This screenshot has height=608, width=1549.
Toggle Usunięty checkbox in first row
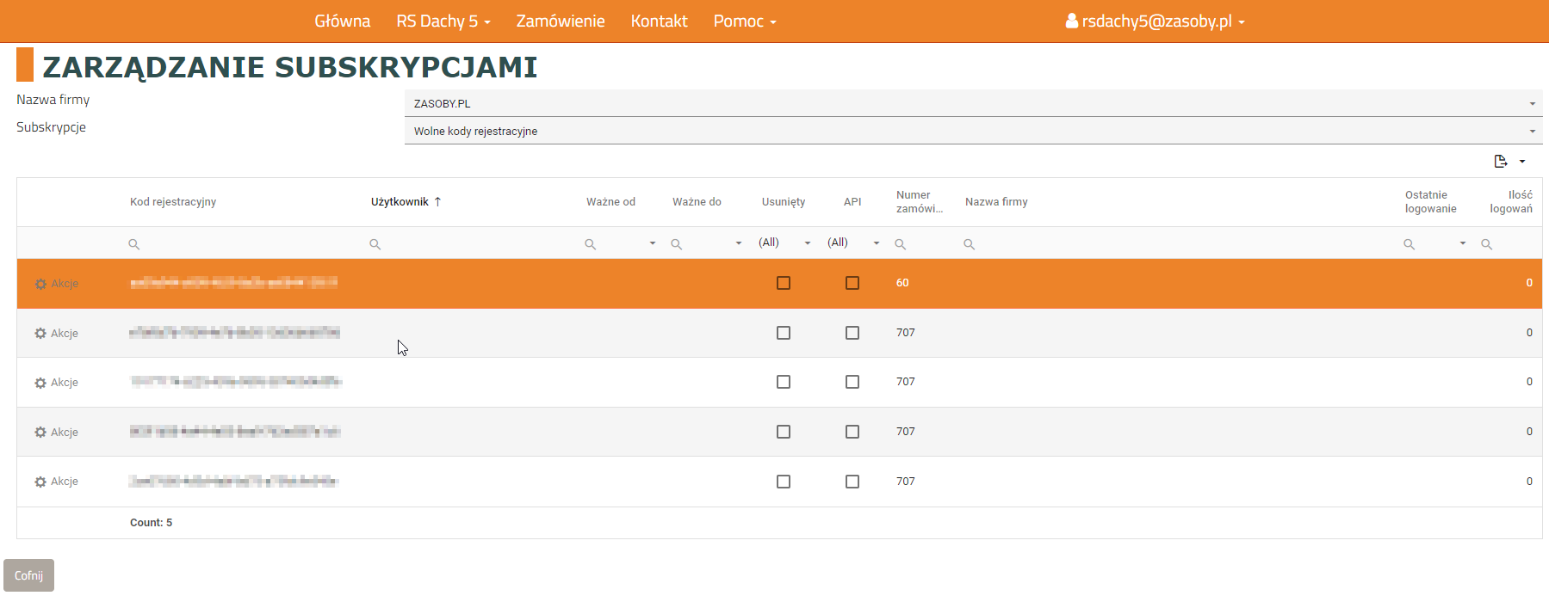tap(784, 283)
